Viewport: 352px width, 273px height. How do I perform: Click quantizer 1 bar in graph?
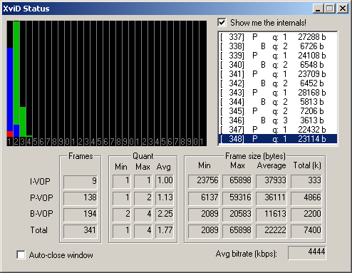(x=10, y=92)
